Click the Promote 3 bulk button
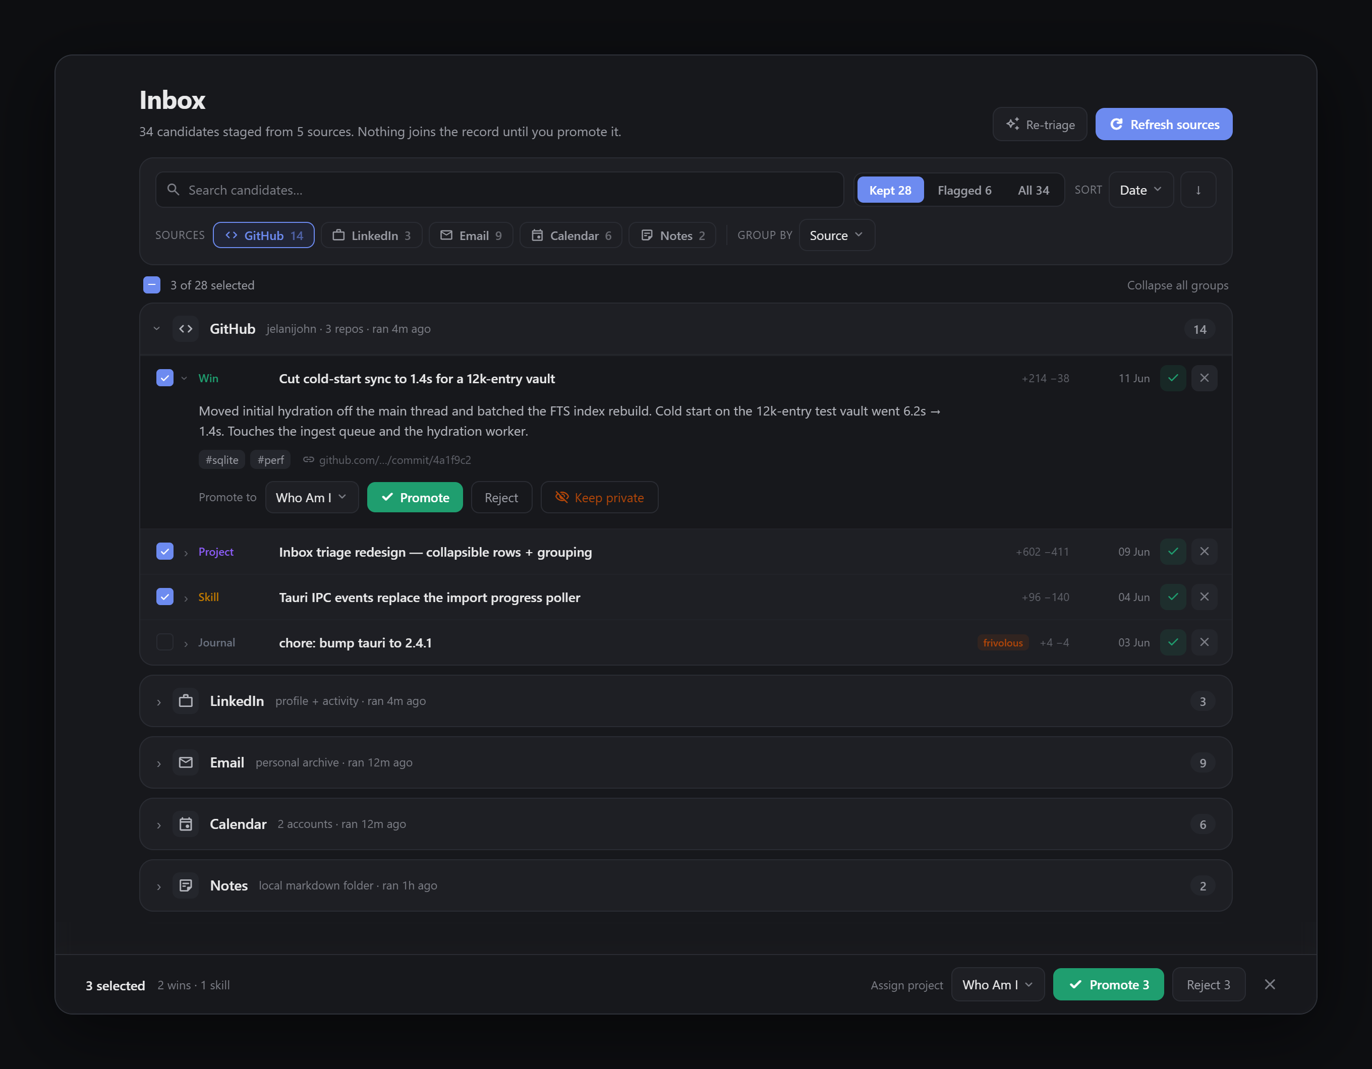This screenshot has height=1069, width=1372. click(1108, 984)
